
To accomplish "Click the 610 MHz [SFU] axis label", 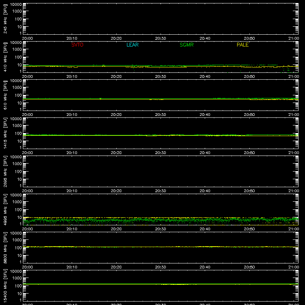I will [x=5, y=95].
